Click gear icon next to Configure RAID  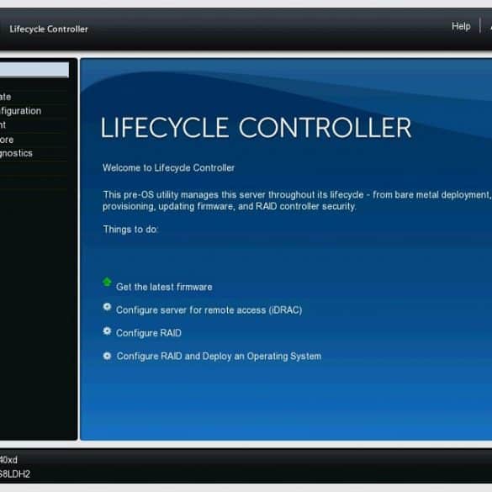107,331
